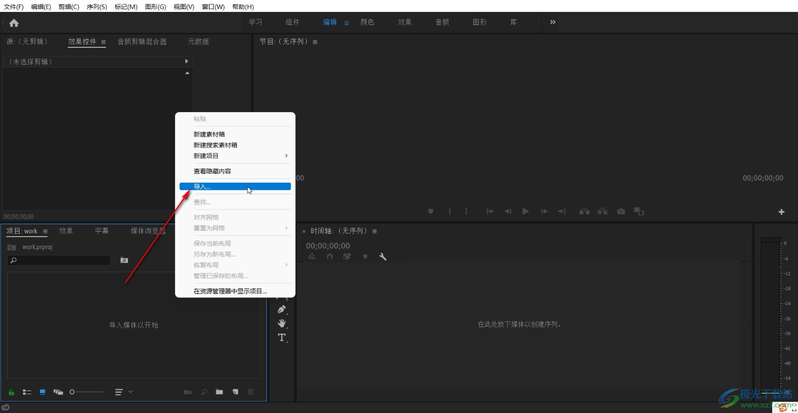Viewport: 798px width, 413px height.
Task: Open 元数据 panel tab
Action: 198,42
